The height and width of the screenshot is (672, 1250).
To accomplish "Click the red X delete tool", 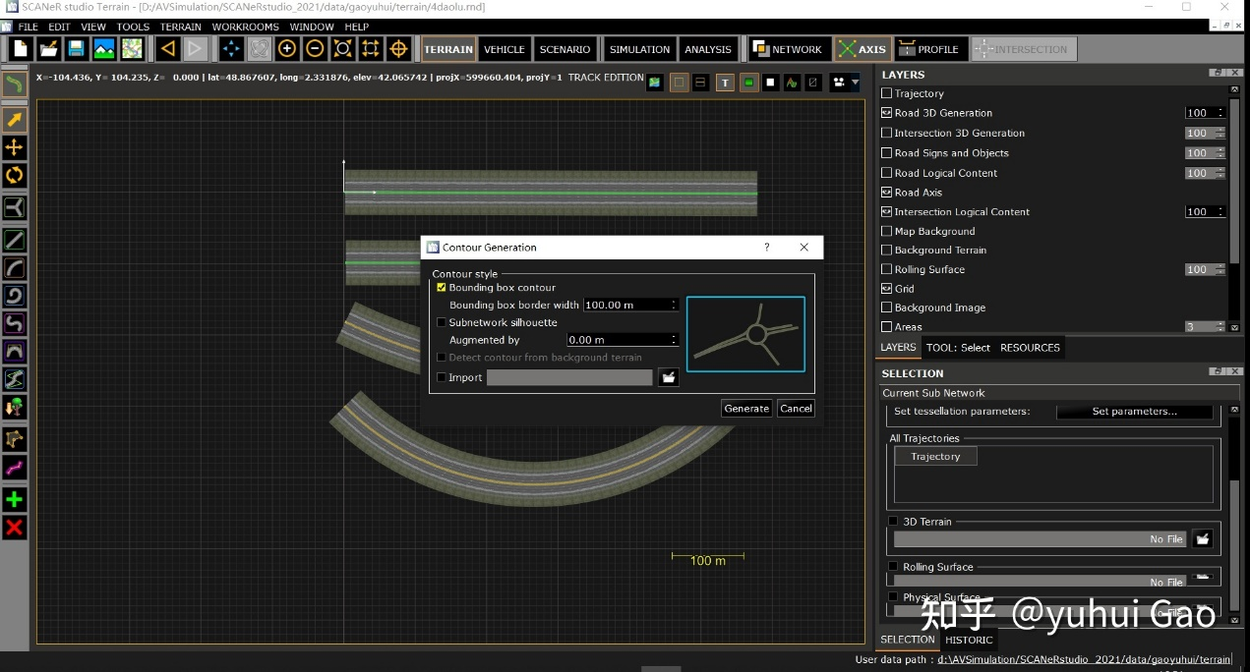I will tap(14, 528).
